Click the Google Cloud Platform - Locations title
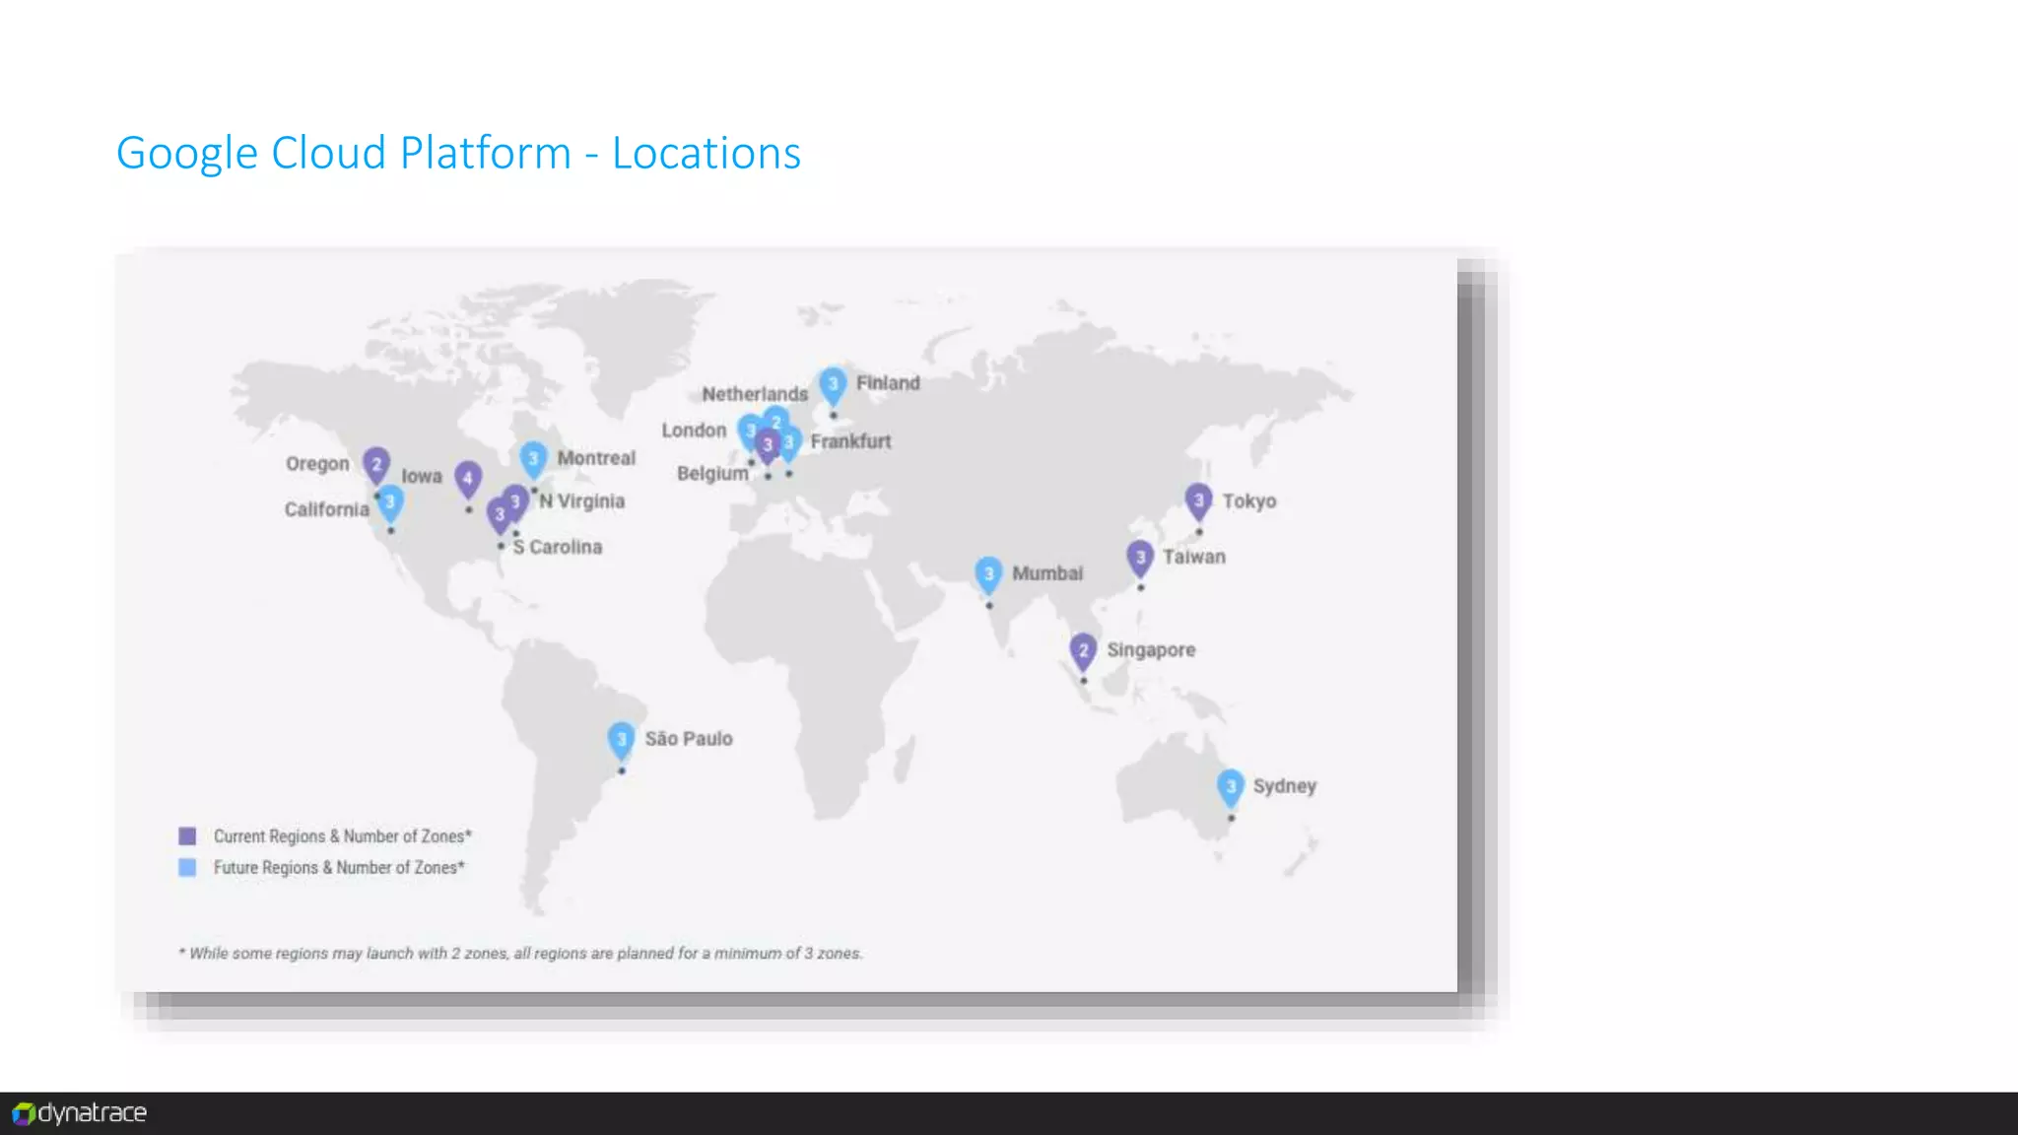Image resolution: width=2018 pixels, height=1135 pixels. click(458, 154)
